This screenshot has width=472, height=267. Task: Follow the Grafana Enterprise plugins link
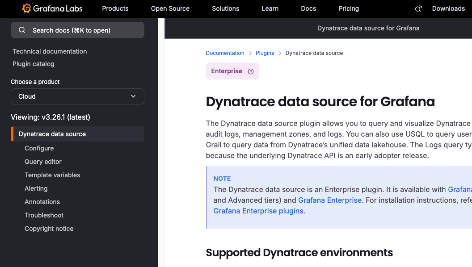(x=258, y=211)
